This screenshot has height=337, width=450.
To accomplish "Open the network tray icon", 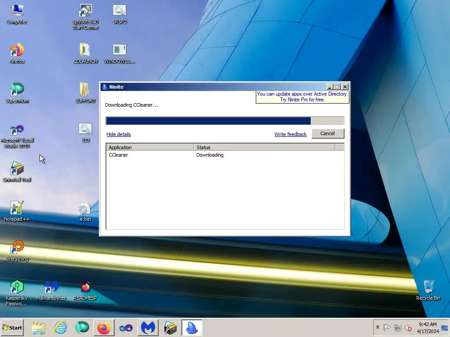I will 397,327.
